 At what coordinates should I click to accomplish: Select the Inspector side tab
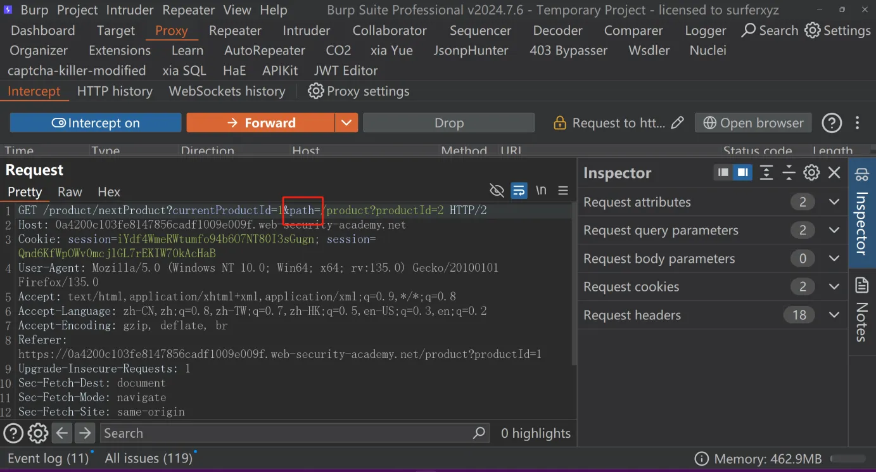[862, 212]
